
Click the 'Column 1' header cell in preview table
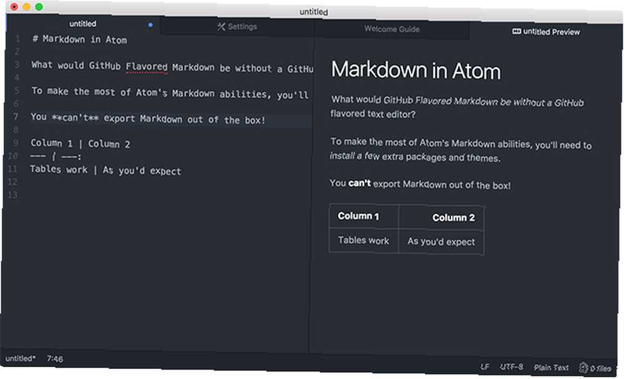(364, 216)
